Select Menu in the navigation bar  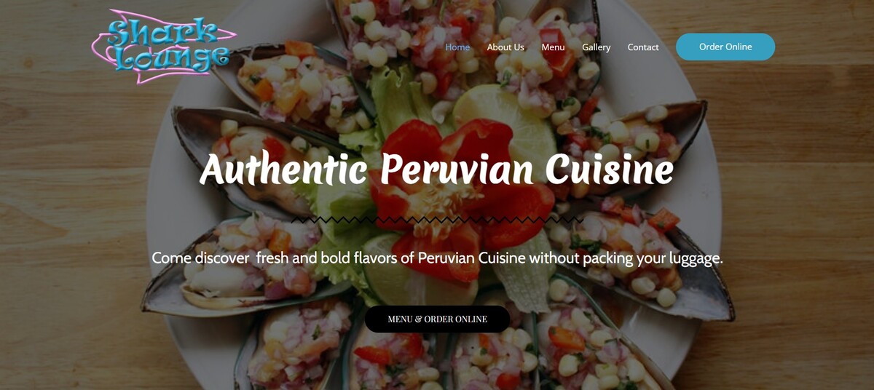(553, 47)
